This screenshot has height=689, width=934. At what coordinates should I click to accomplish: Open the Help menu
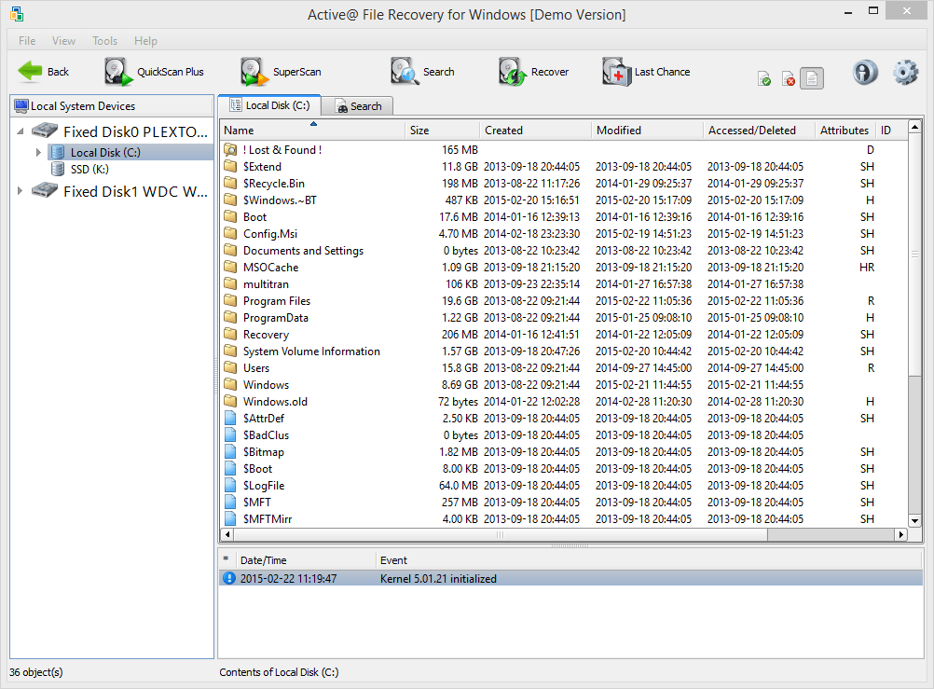pos(145,40)
